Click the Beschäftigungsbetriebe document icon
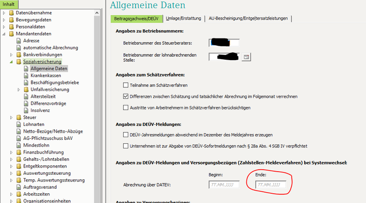 pyautogui.click(x=26, y=83)
